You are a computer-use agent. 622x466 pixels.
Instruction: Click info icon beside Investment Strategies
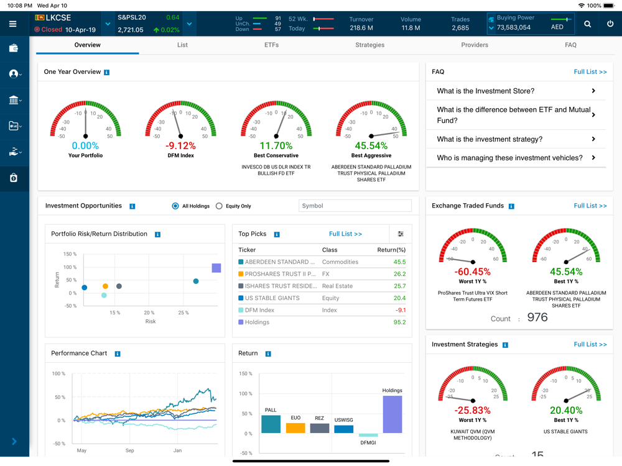[505, 345]
